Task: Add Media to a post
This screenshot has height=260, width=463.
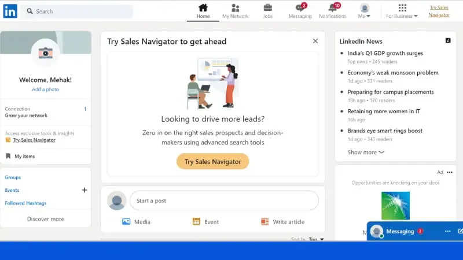Action: coord(136,222)
